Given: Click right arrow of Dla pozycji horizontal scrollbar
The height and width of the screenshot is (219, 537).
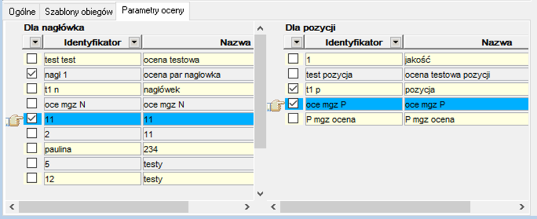Looking at the screenshot, I should (x=521, y=207).
